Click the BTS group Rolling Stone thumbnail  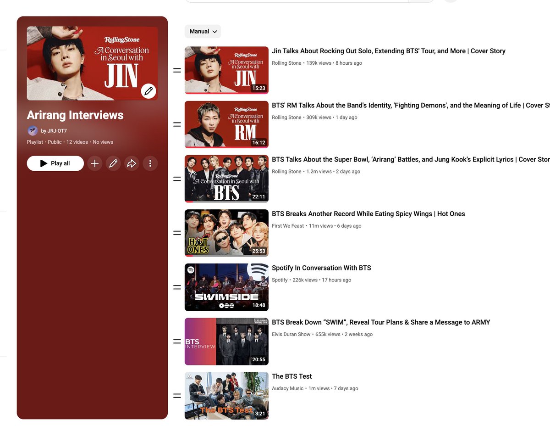point(226,179)
